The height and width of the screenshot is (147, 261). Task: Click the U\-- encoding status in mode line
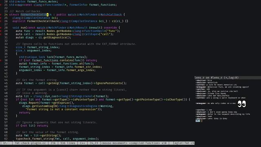click(7, 143)
